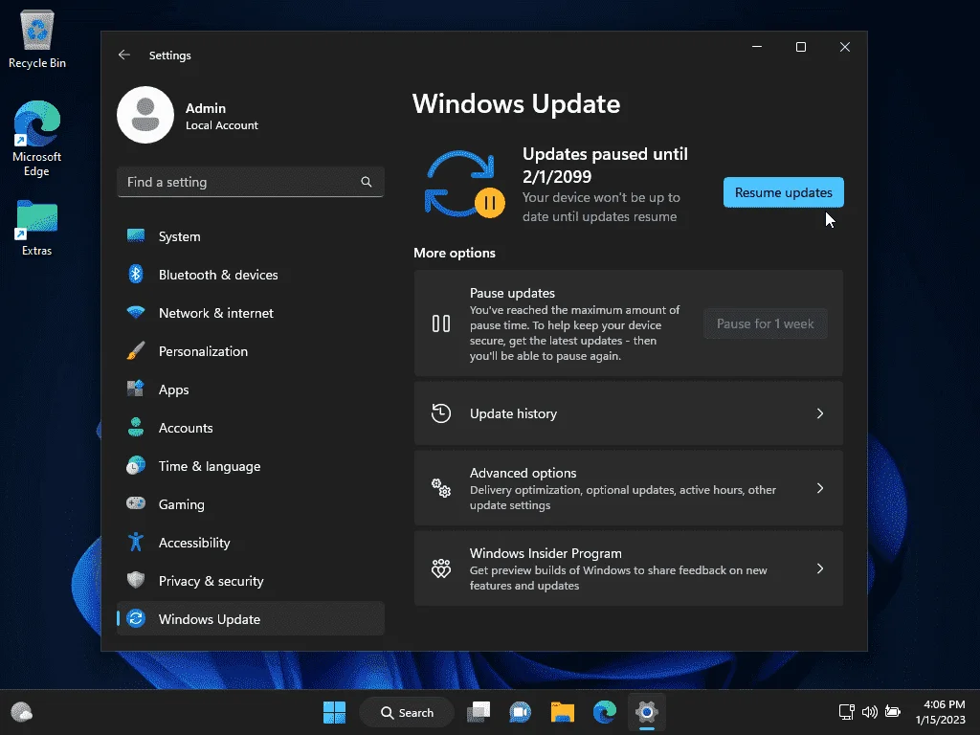The width and height of the screenshot is (980, 735).
Task: Open Accessibility settings
Action: [251, 543]
